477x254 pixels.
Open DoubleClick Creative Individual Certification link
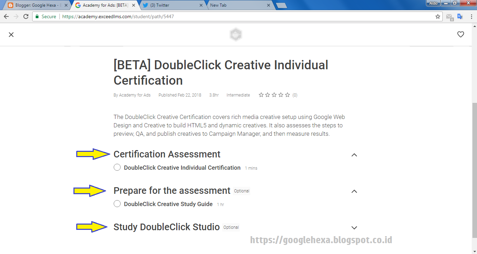[182, 168]
